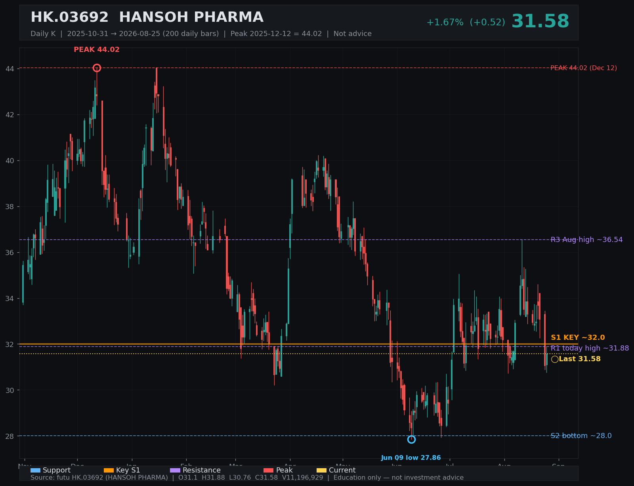The width and height of the screenshot is (634, 486).
Task: Click the 36 tick on the price axis
Action: 10,253
